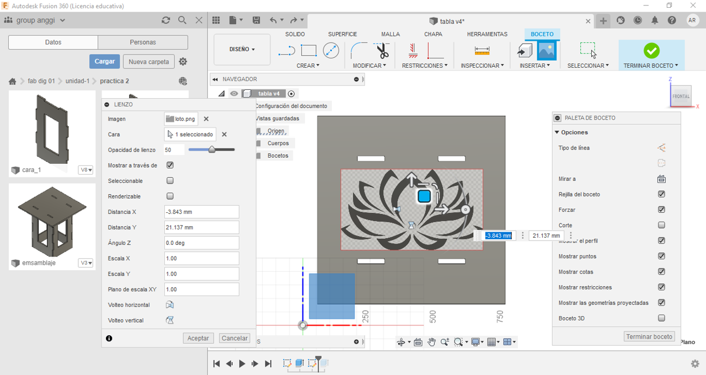Toggle Boceto 3D checkbox
Screen dimensions: 706x375
[661, 318]
